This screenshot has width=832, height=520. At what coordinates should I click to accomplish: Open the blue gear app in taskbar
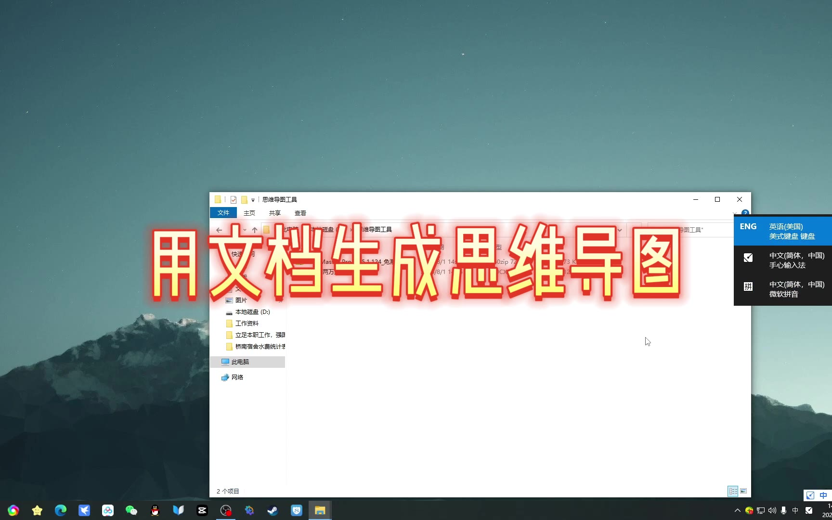[x=249, y=510]
